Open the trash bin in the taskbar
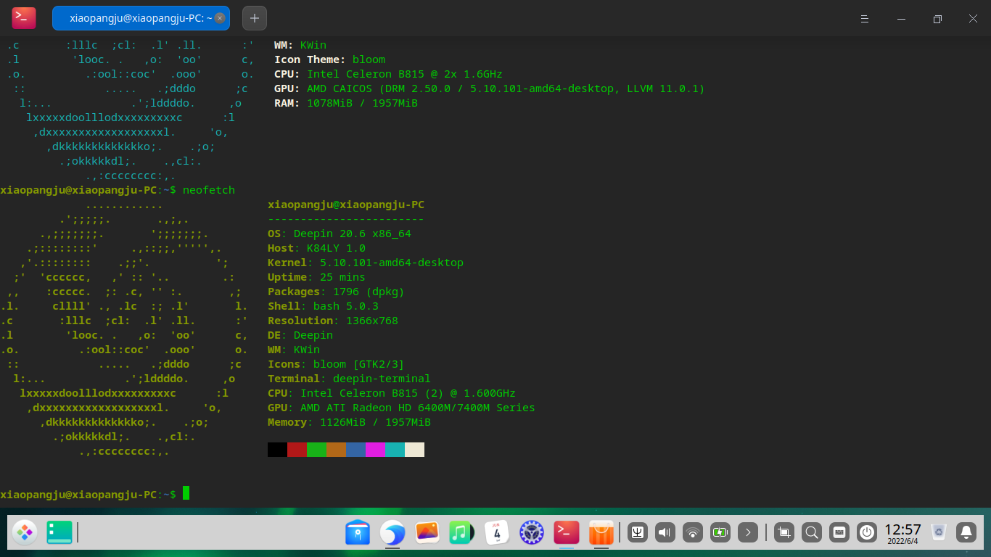Viewport: 991px width, 557px height. 938,532
